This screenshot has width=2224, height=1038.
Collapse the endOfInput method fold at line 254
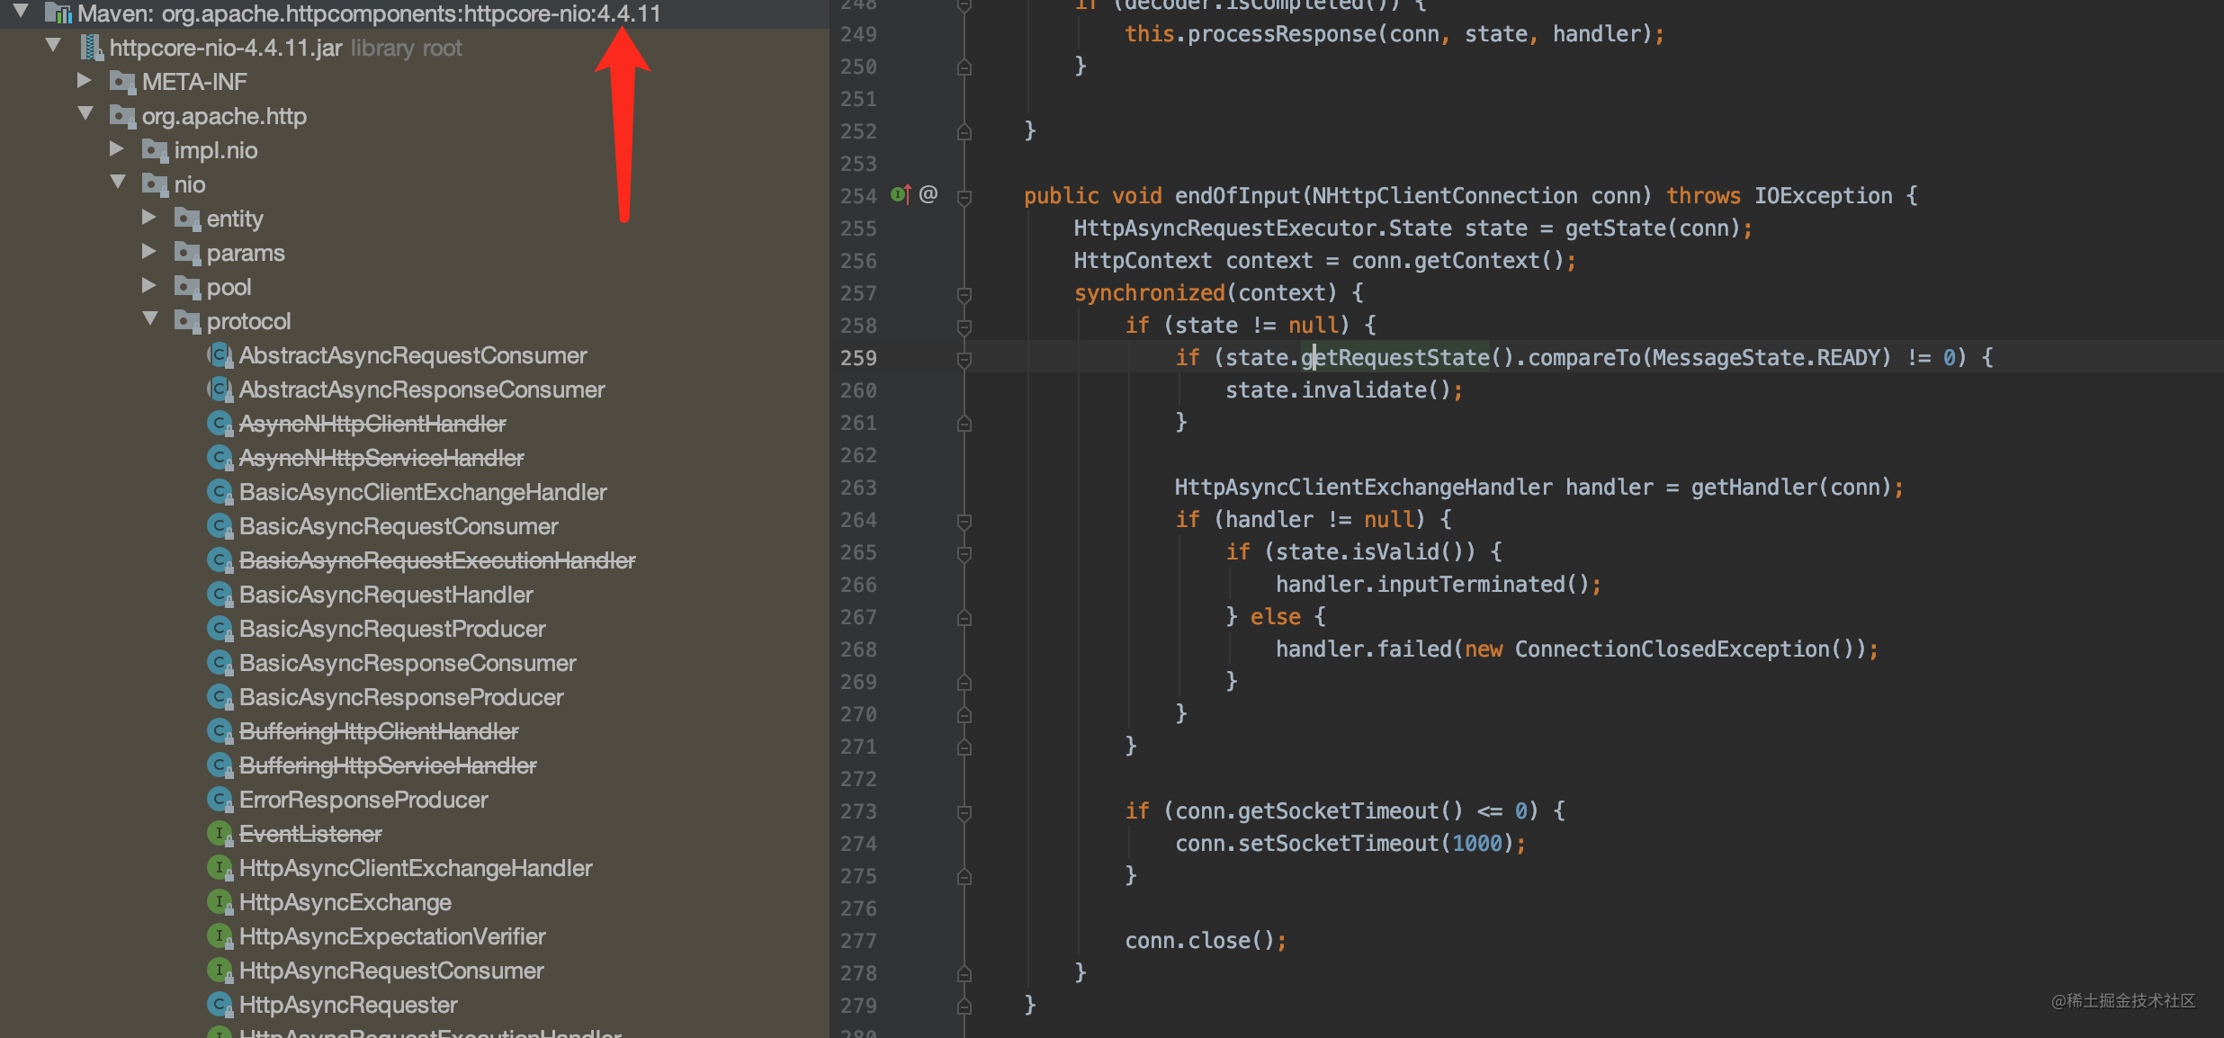pos(964,197)
